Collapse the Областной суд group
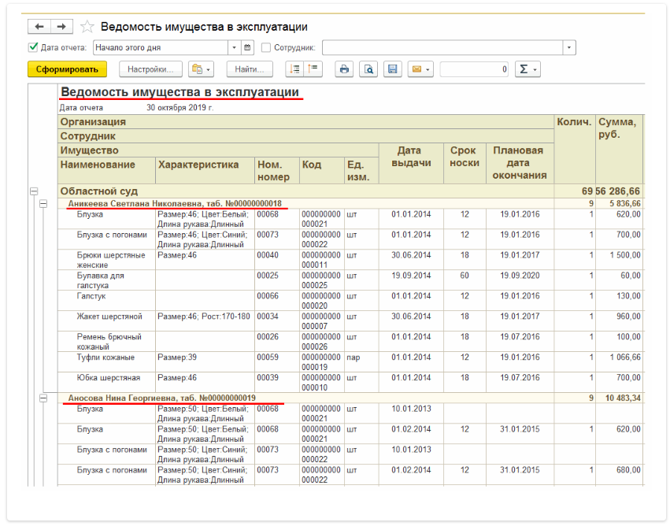This screenshot has height=526, width=670. click(34, 191)
